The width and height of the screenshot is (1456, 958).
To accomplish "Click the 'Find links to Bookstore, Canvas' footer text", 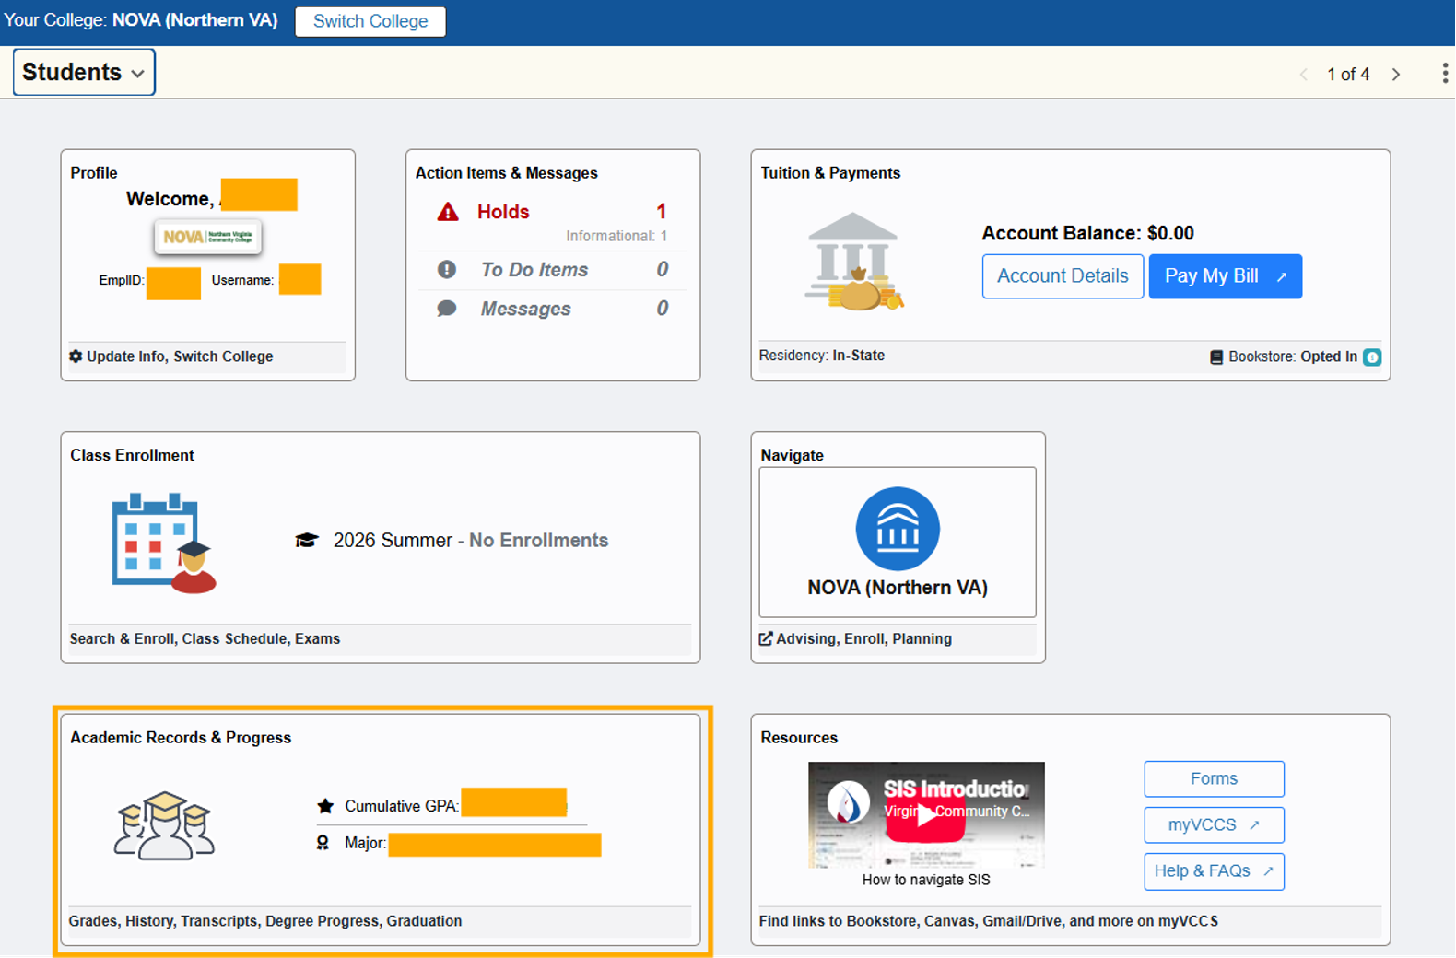I will point(989,921).
